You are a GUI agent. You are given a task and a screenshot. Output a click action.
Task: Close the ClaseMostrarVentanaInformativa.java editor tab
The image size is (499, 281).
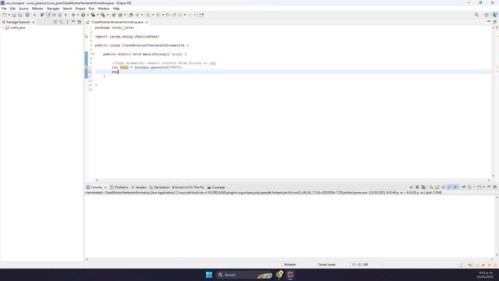tap(147, 22)
